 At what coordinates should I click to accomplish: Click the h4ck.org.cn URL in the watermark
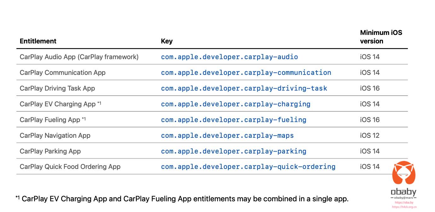[404, 207]
